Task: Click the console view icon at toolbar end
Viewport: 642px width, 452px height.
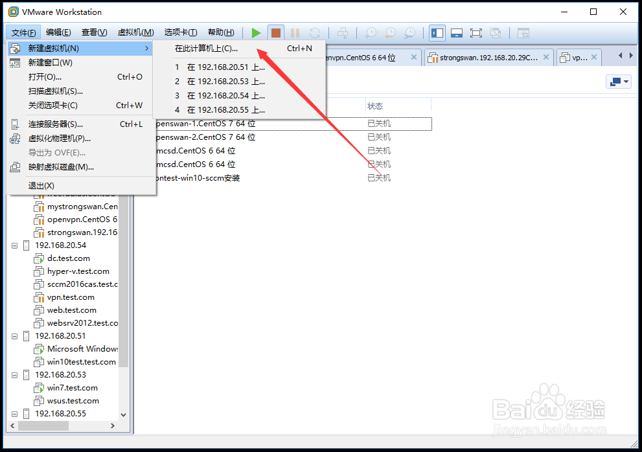Action: [523, 33]
